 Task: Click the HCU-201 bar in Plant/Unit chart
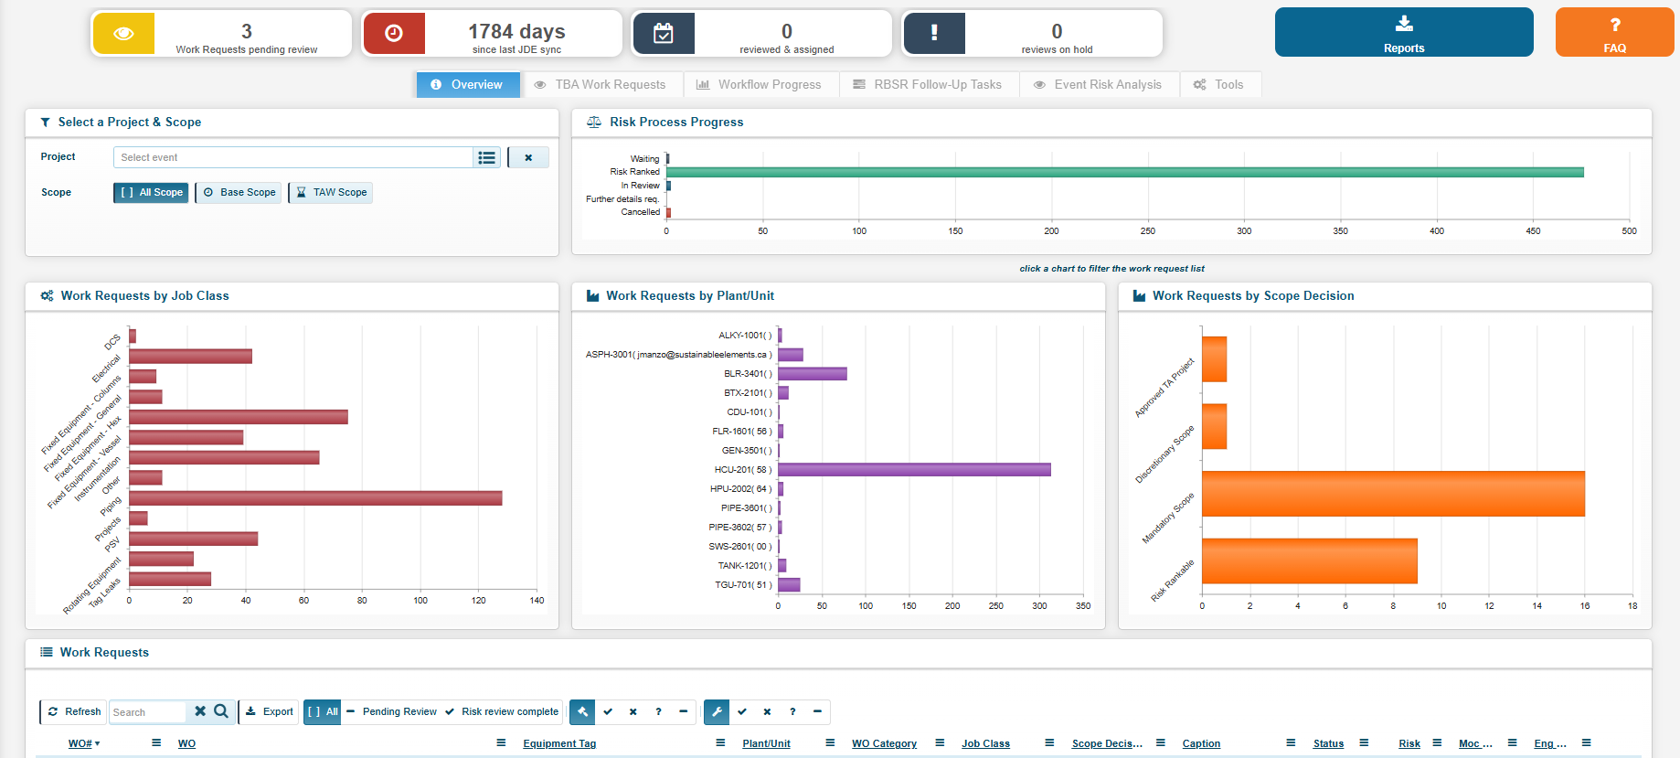[914, 470]
